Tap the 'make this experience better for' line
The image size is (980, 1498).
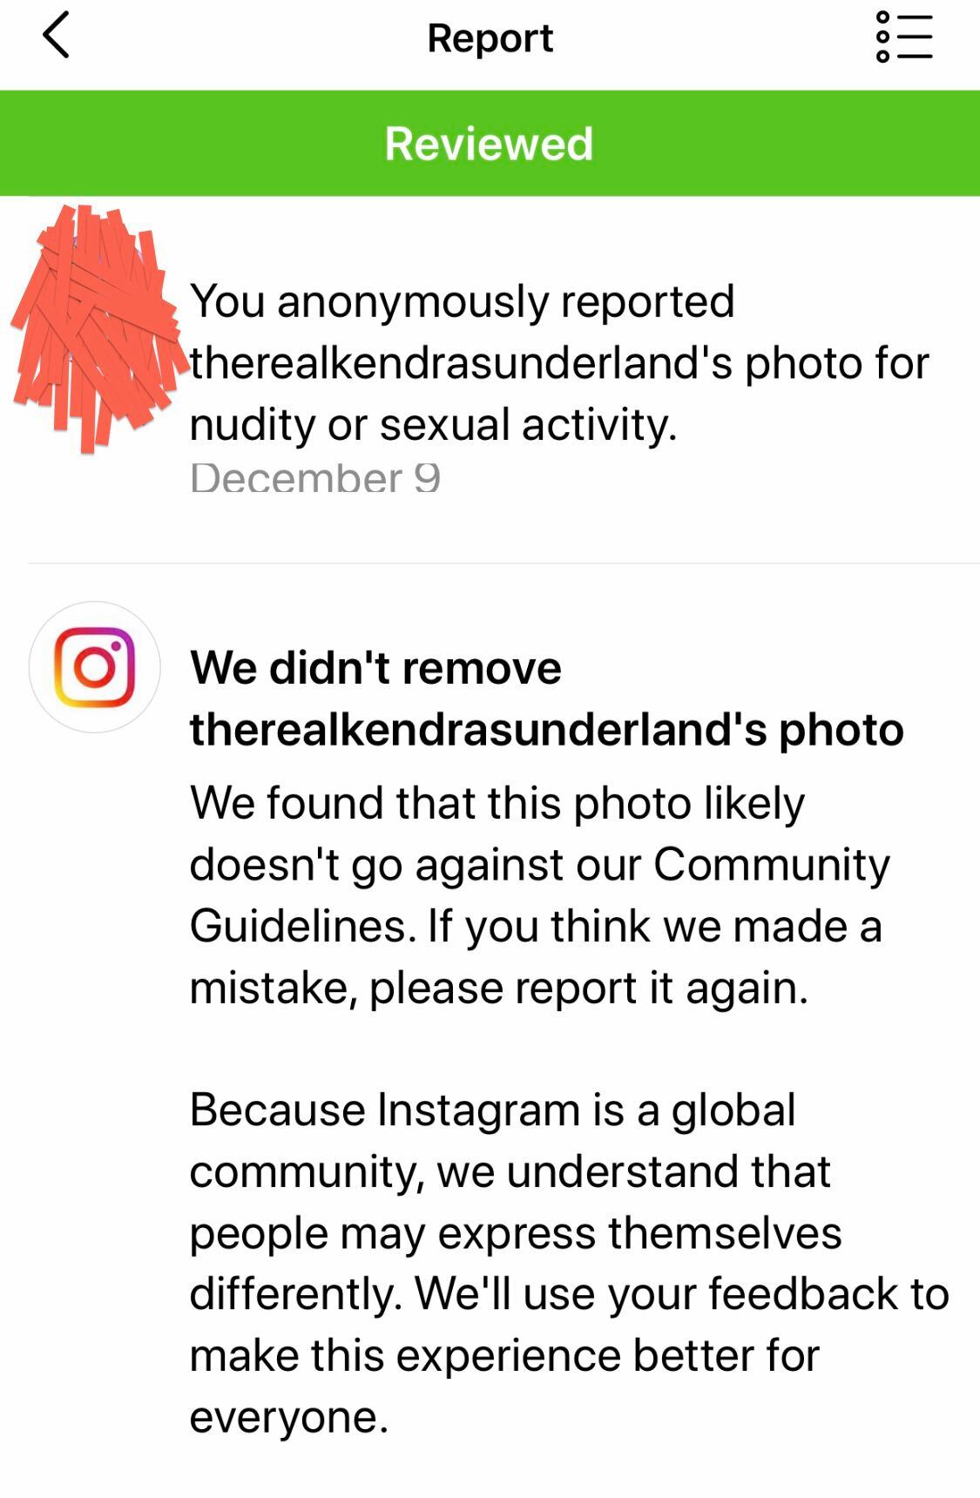tap(504, 1355)
